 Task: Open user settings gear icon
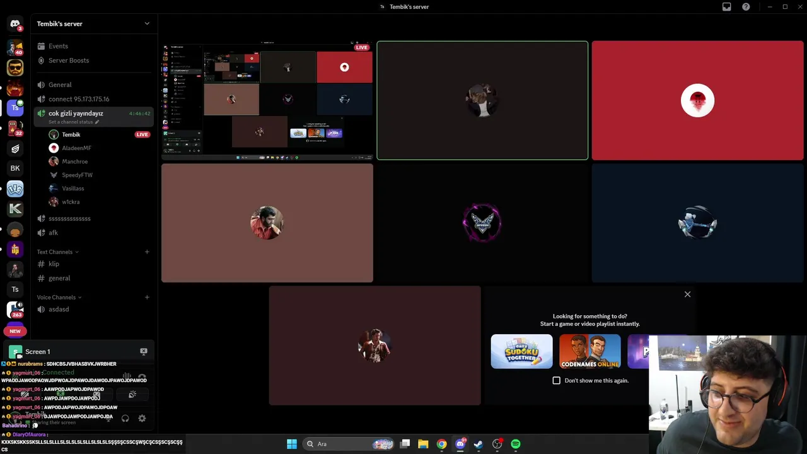coord(142,418)
